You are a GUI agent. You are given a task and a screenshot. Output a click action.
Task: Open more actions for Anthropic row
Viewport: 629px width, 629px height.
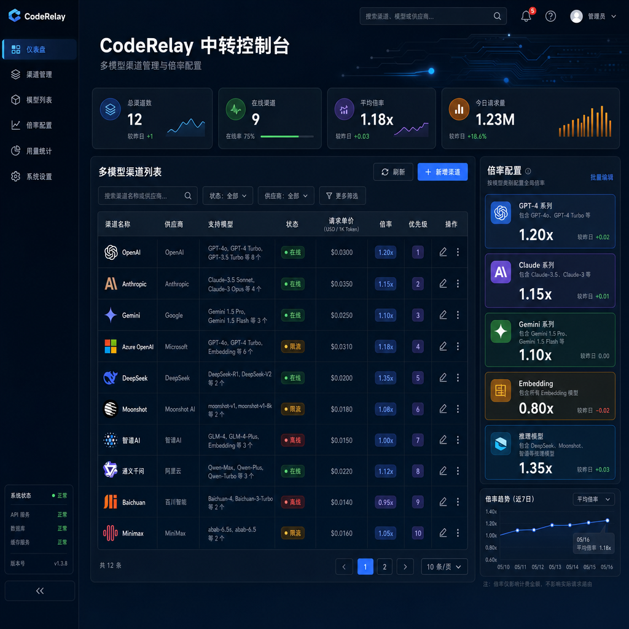click(458, 284)
